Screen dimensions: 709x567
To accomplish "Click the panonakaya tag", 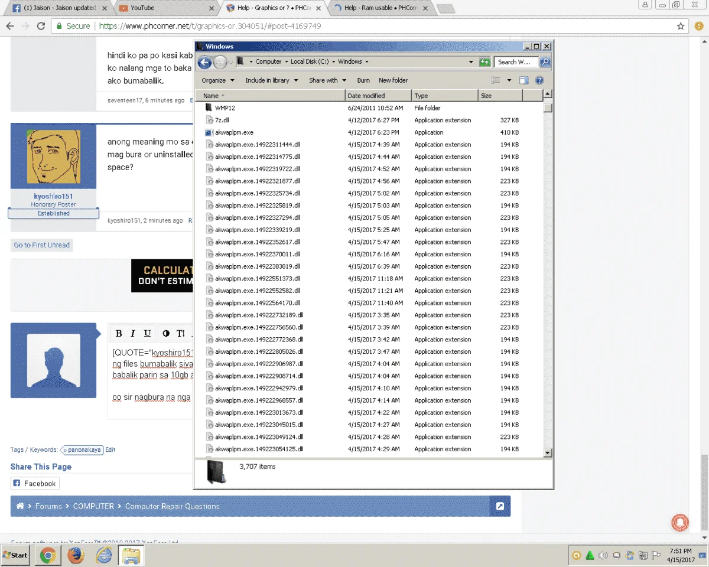I will tap(83, 449).
